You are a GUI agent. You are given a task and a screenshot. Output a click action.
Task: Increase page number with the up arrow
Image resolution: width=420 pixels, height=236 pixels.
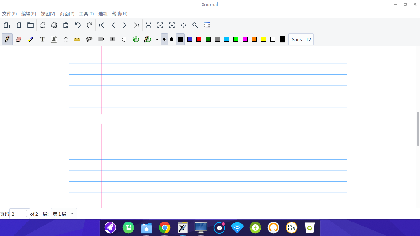click(x=26, y=211)
